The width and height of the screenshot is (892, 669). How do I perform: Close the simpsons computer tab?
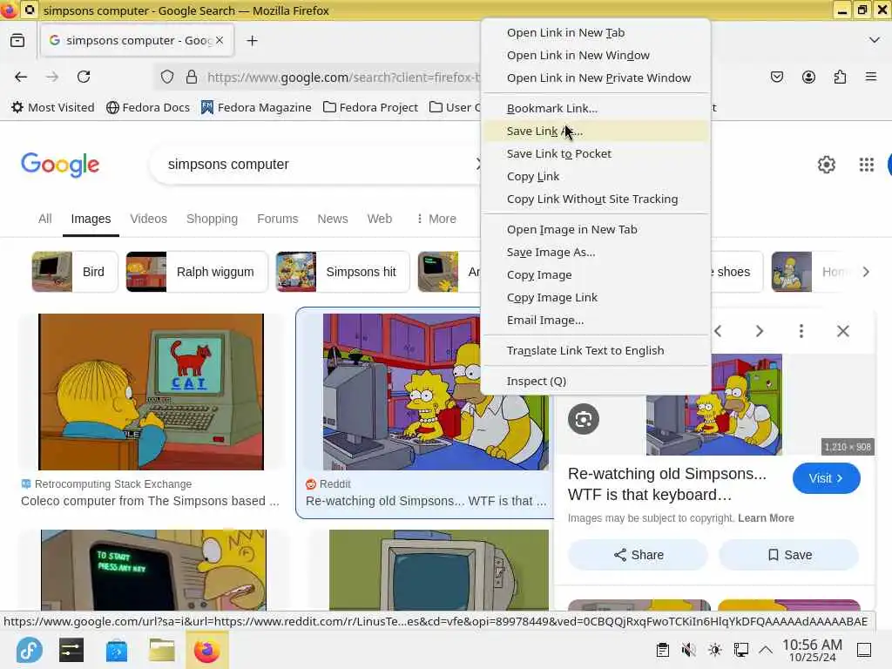point(220,40)
